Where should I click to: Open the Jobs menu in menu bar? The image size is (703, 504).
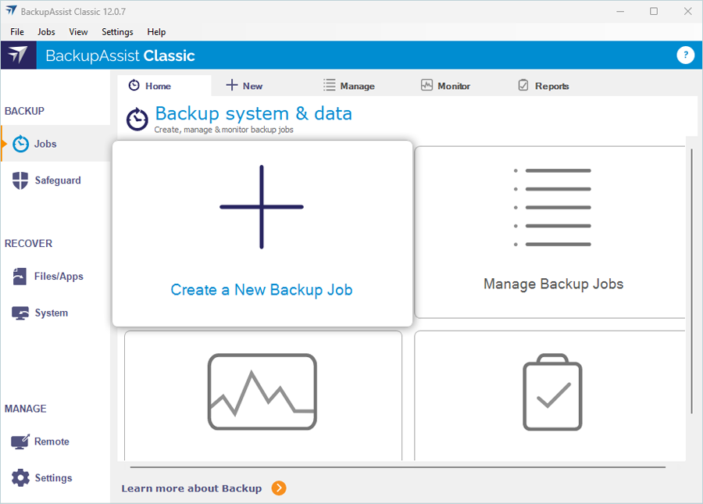46,32
